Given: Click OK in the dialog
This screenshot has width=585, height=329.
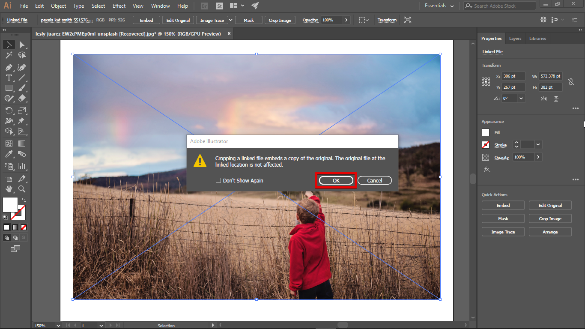Looking at the screenshot, I should coord(336,181).
